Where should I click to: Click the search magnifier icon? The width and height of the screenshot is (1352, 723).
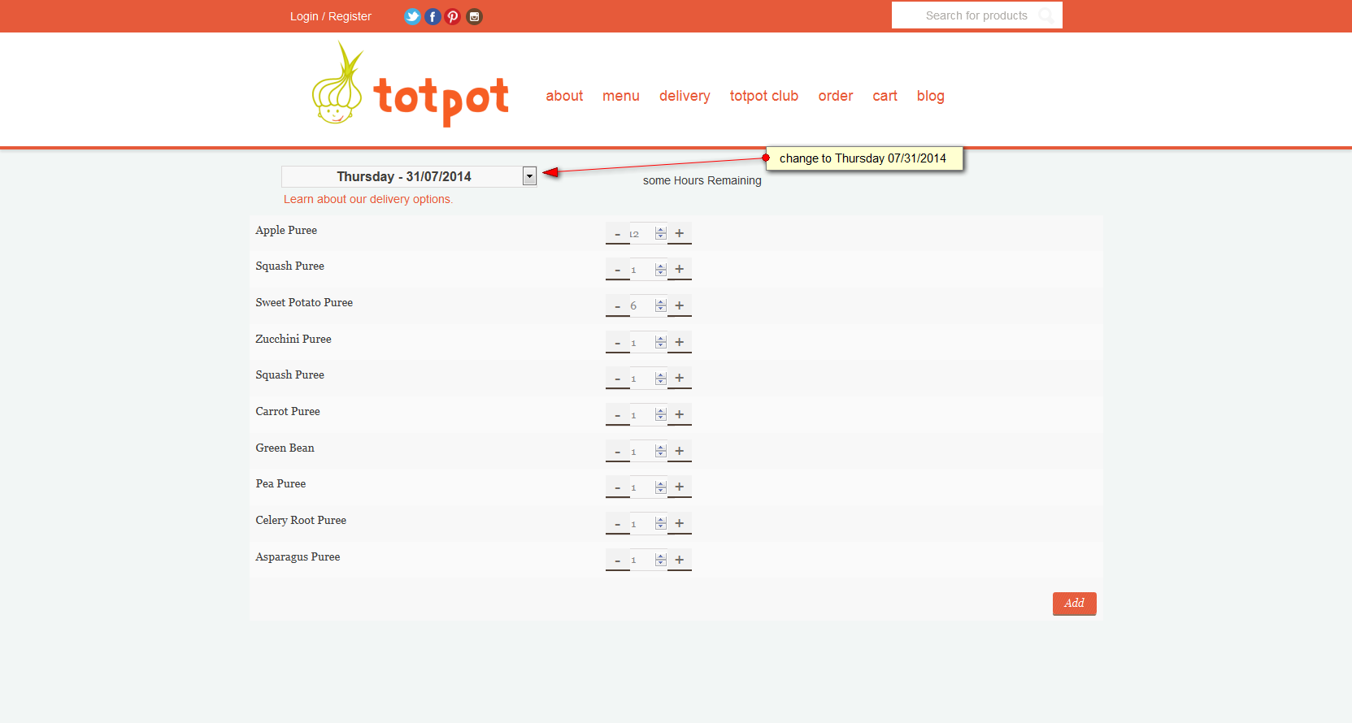tap(1046, 15)
